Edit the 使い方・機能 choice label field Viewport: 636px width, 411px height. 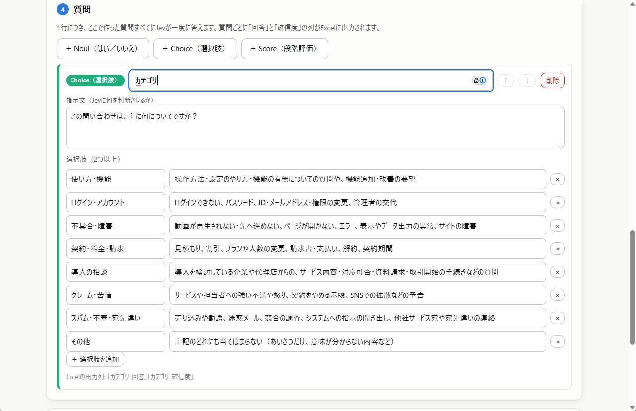[x=116, y=179]
